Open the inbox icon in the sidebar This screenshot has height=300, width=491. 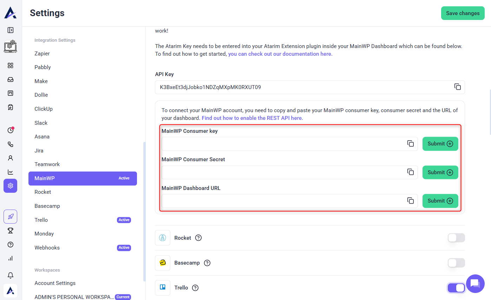pyautogui.click(x=11, y=80)
